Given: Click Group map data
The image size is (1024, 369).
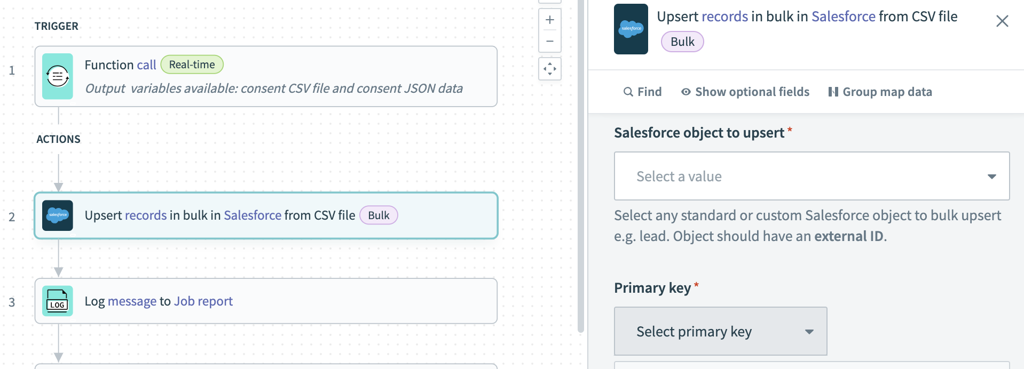Looking at the screenshot, I should click(880, 92).
